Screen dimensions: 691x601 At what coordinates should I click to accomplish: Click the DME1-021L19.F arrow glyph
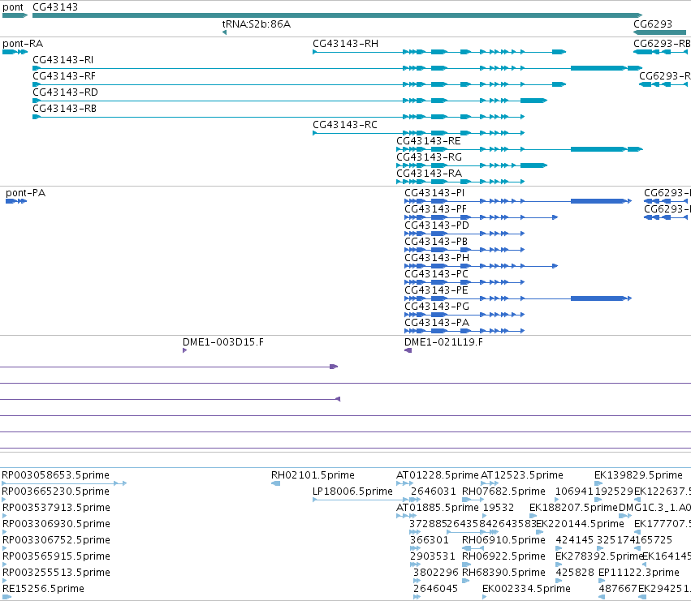click(408, 350)
